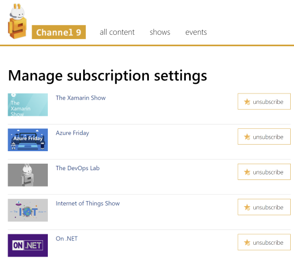Unsubscribe from The DevOps Lab
Image resolution: width=294 pixels, height=261 pixels.
pos(264,172)
